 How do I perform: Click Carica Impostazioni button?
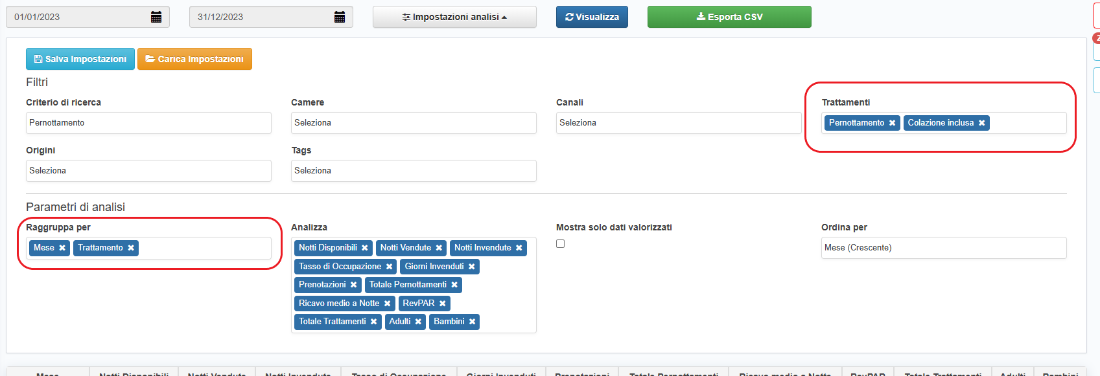coord(194,59)
